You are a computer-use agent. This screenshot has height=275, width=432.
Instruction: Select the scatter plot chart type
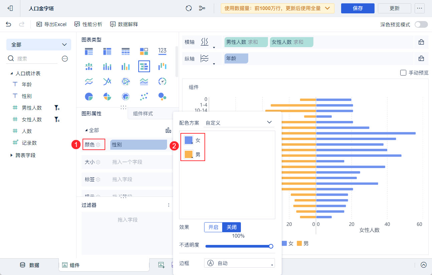(x=144, y=97)
